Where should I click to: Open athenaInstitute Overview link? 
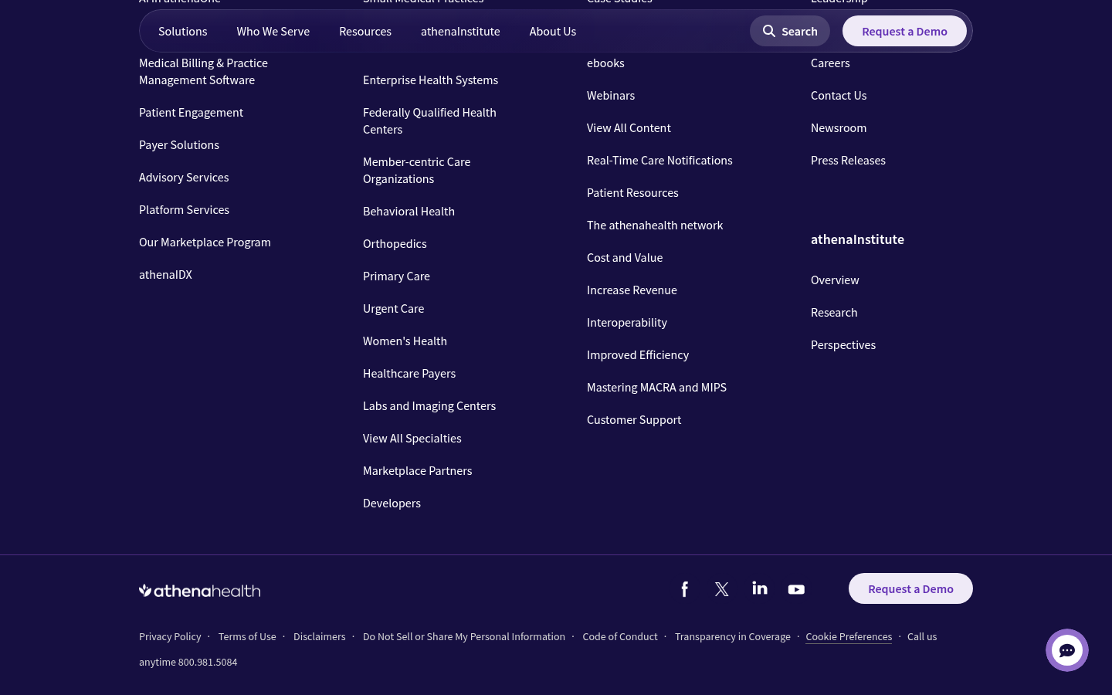point(835,280)
